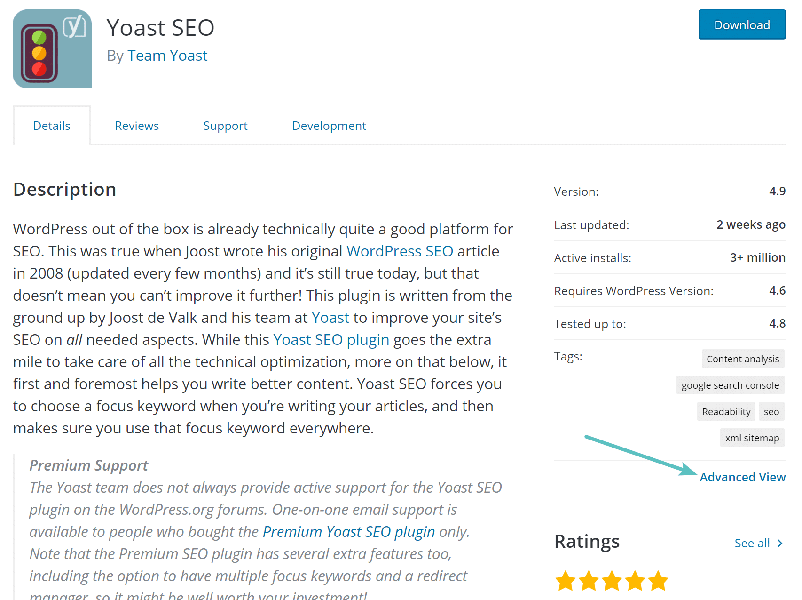802x600 pixels.
Task: Click See all next to Ratings
Action: pos(752,543)
